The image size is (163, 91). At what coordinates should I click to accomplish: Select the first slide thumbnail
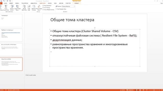click(11, 20)
